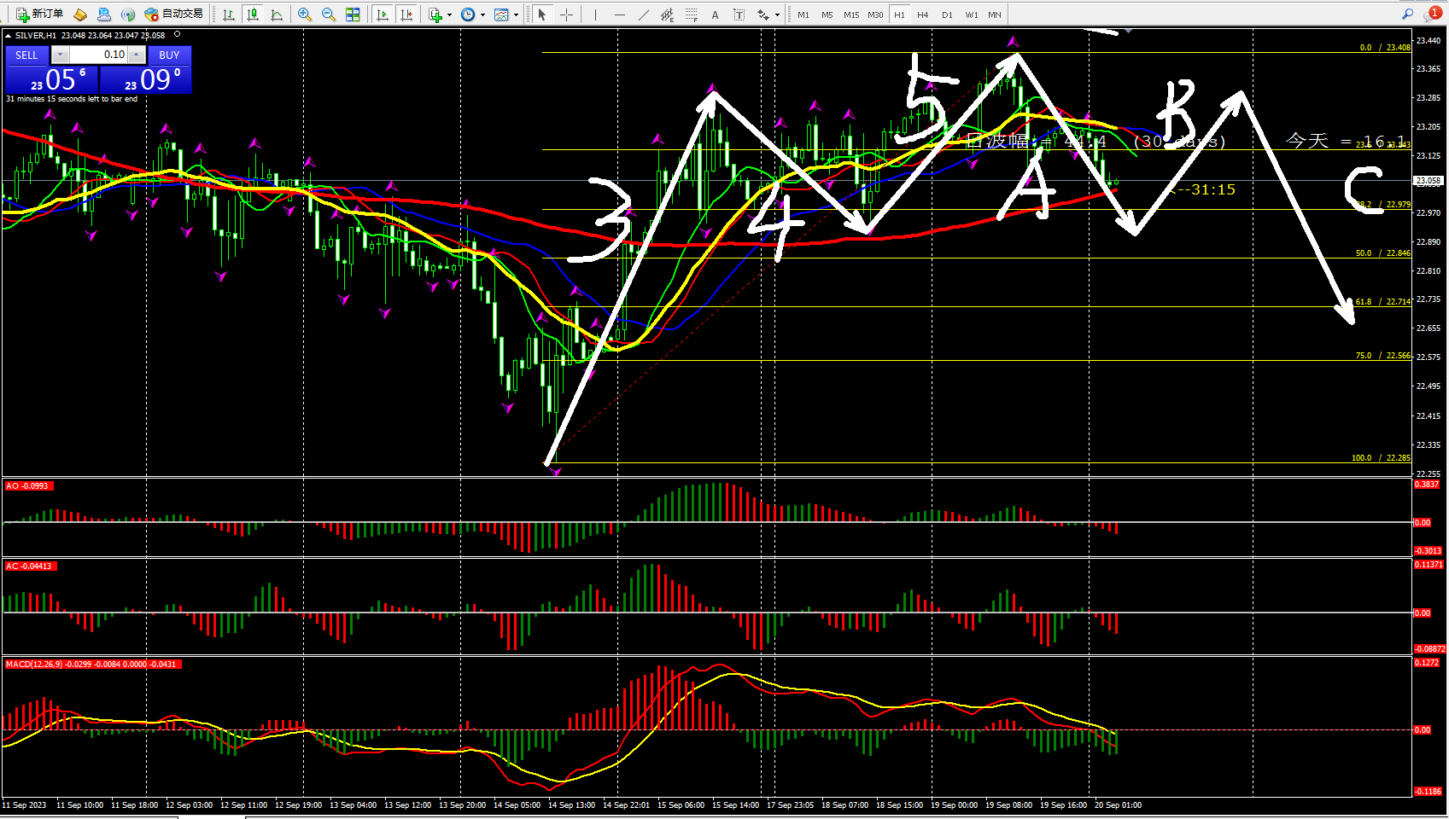Click the bar-end countdown text
Viewport: 1449px width, 819px height.
pos(72,99)
